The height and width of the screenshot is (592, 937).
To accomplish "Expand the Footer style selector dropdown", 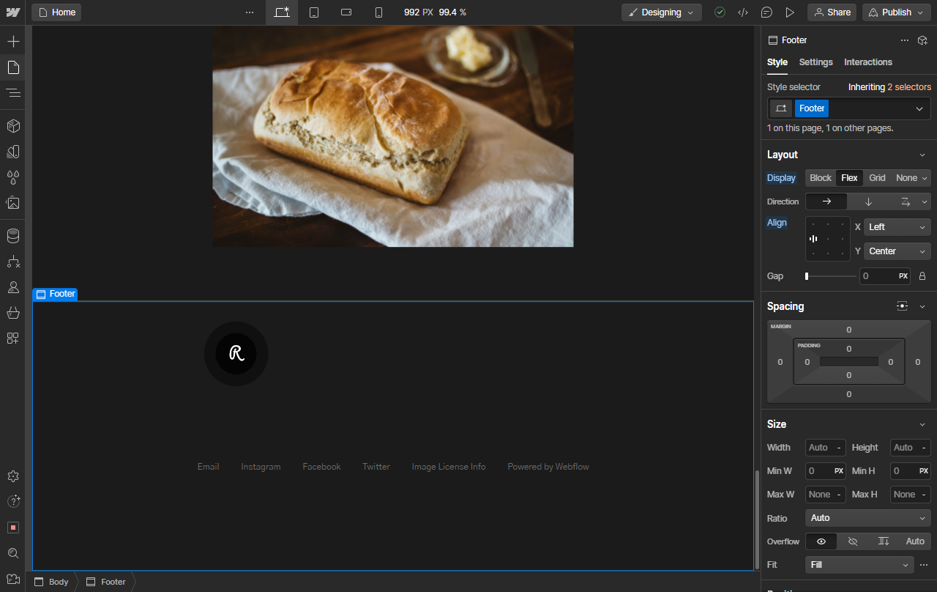I will point(919,108).
